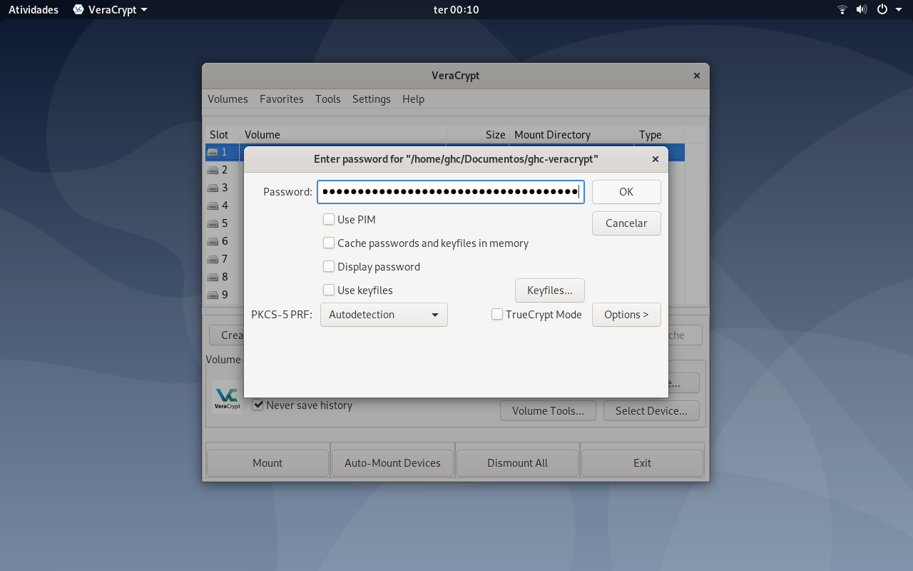Image resolution: width=913 pixels, height=571 pixels.
Task: Click the Type column header
Action: tap(660, 135)
